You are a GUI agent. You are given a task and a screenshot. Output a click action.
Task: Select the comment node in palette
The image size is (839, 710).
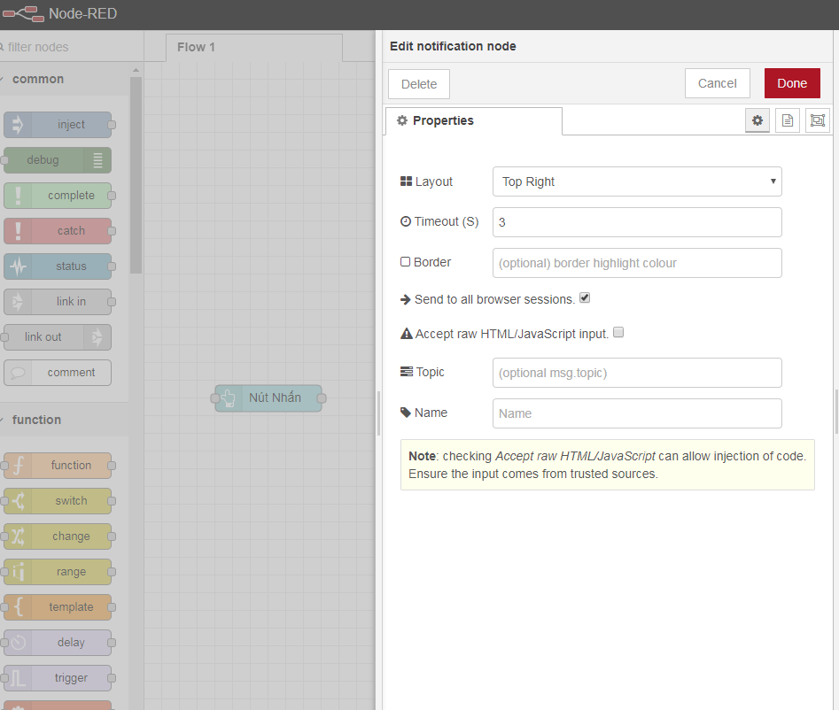pyautogui.click(x=58, y=372)
